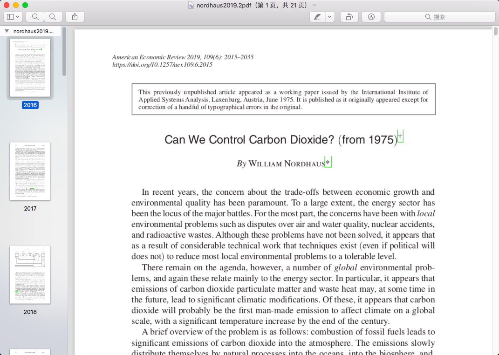Click the zoom out magnifier icon
This screenshot has width=499, height=355.
tap(35, 17)
